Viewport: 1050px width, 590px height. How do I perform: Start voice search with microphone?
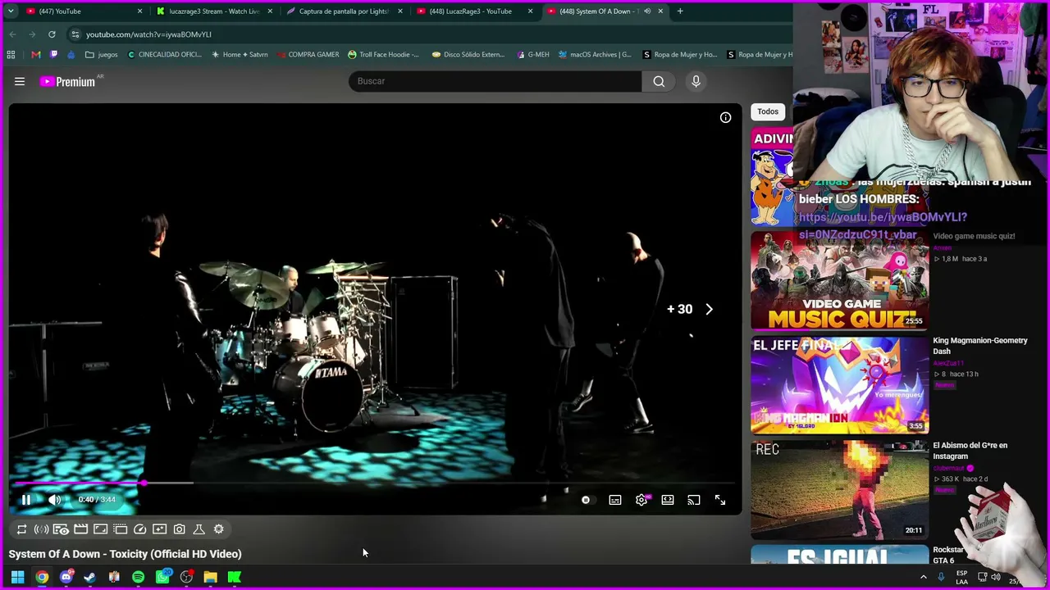(x=696, y=81)
